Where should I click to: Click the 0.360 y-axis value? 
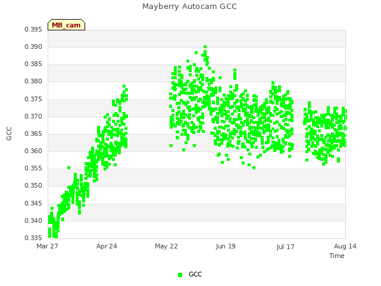[33, 151]
